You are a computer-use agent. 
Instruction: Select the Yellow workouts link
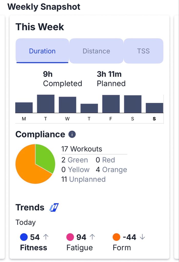pos(79,170)
